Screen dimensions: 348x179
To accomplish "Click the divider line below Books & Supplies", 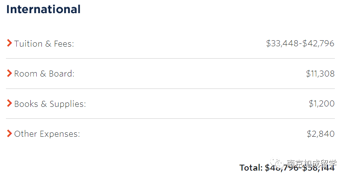I will (170, 118).
